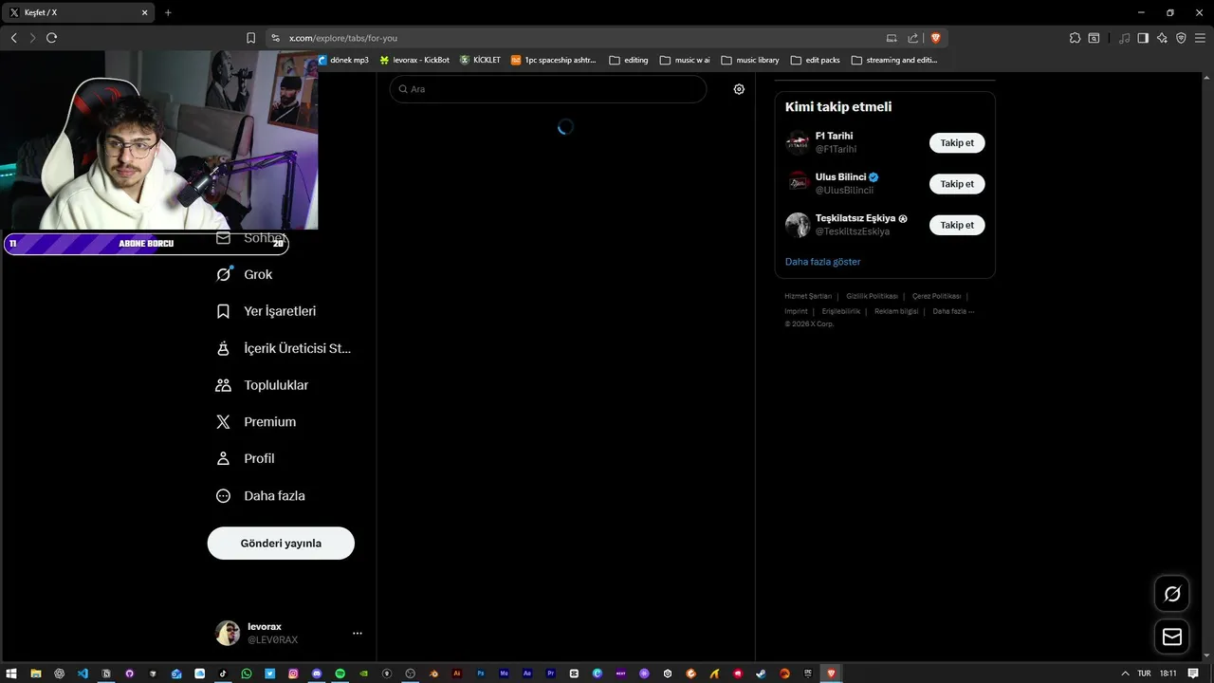Click the browser forward arrow
This screenshot has width=1214, height=683.
click(32, 38)
